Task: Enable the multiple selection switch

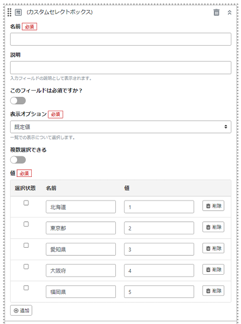Action: 18,160
